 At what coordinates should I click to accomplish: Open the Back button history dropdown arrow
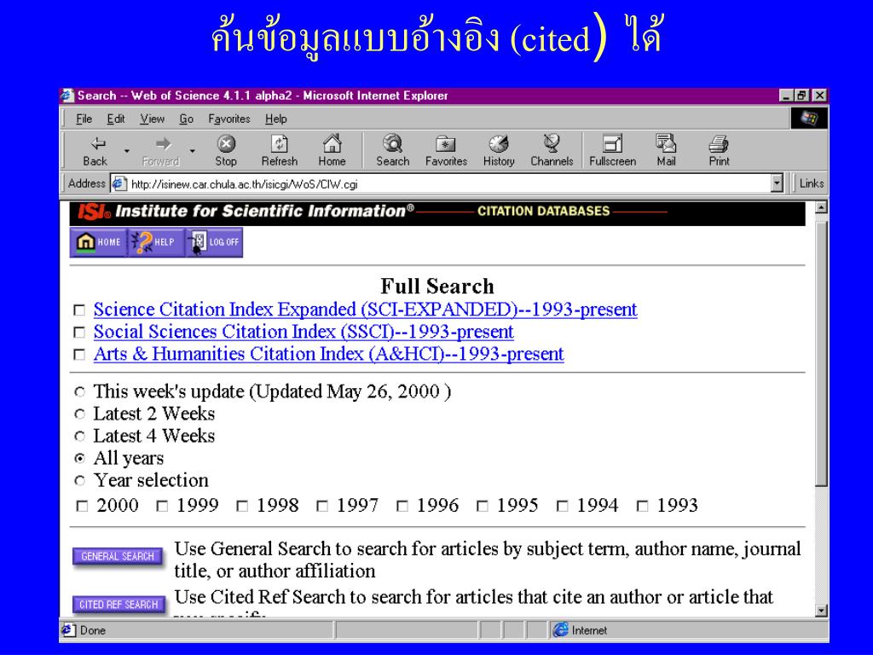point(127,151)
